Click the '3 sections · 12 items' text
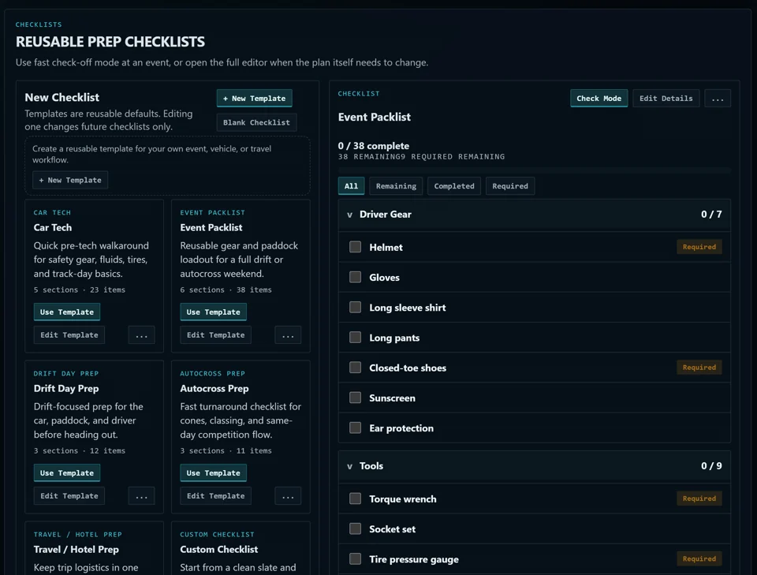The image size is (757, 575). tap(79, 451)
